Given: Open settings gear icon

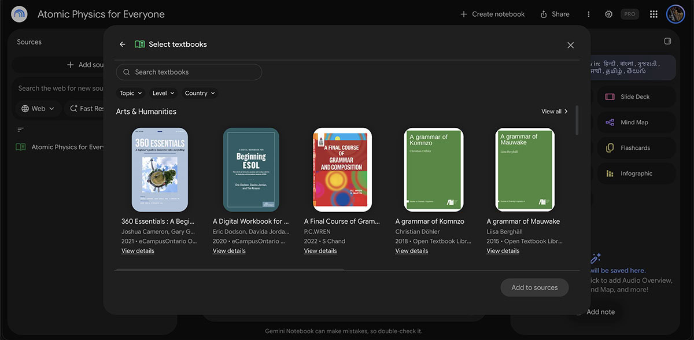Looking at the screenshot, I should [608, 14].
